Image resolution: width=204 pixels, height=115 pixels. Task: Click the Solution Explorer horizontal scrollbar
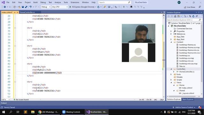182,96
